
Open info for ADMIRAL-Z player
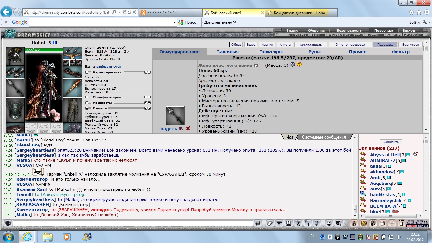click(x=404, y=161)
